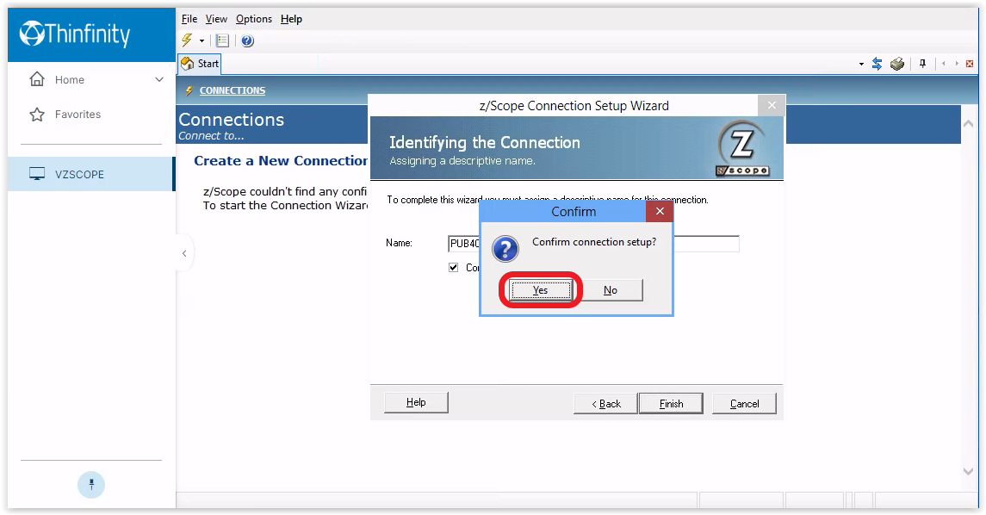Select the VZSCOPE sidebar entry
The width and height of the screenshot is (986, 515).
[x=91, y=174]
